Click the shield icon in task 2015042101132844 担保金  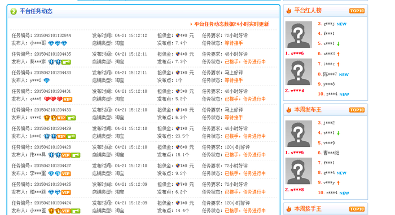(178, 35)
